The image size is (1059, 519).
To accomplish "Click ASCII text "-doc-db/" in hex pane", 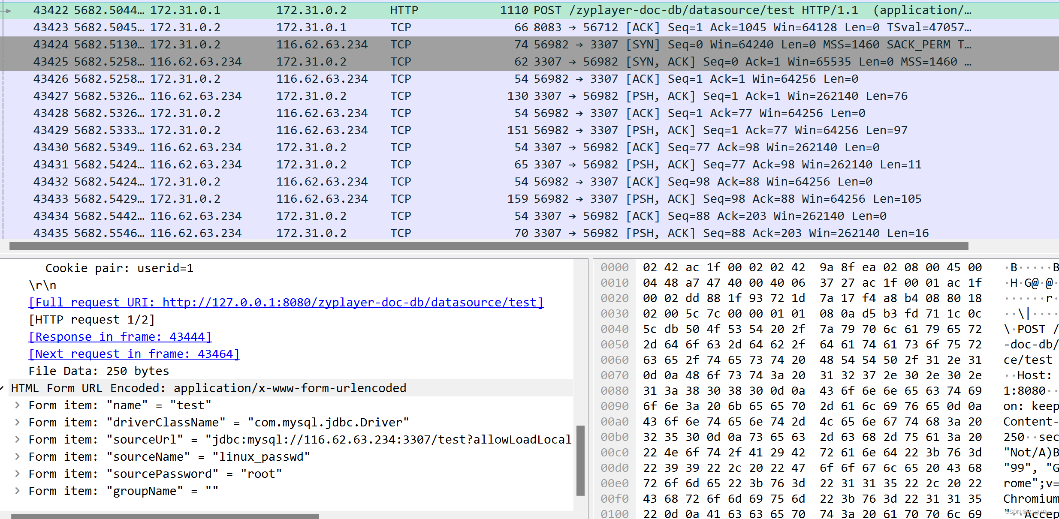I will pyautogui.click(x=1031, y=345).
